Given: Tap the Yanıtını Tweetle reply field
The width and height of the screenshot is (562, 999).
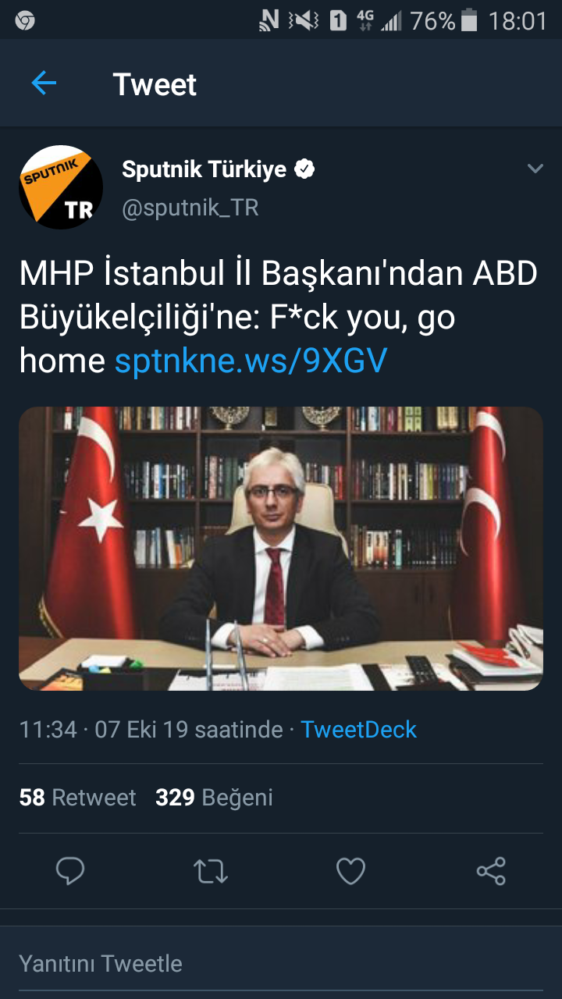Looking at the screenshot, I should (281, 963).
